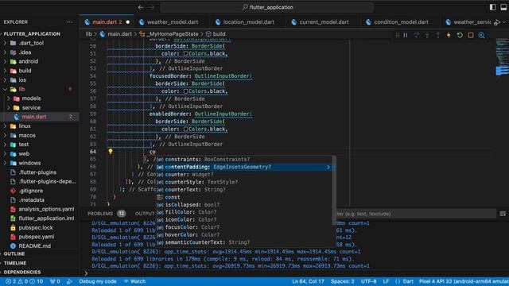Click Debug my code in status bar

click(x=98, y=281)
